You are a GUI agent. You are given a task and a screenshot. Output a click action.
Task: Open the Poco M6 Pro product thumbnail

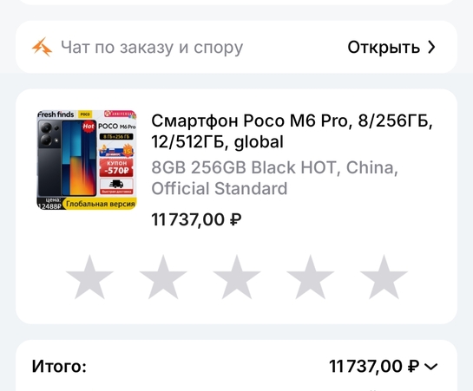pyautogui.click(x=87, y=160)
